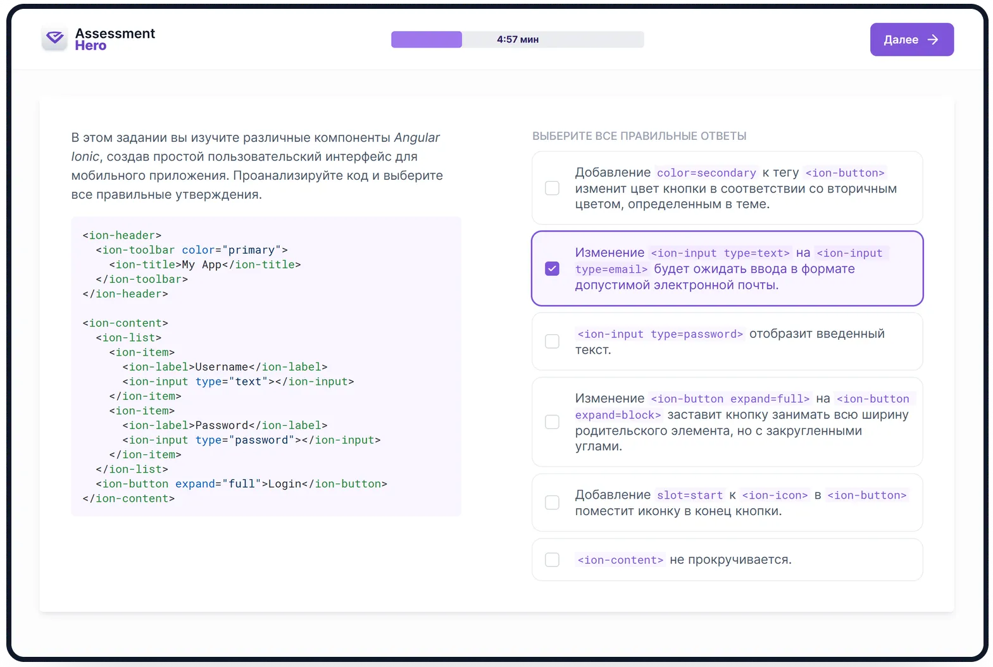
Task: Uncheck the selected type=email answer checkbox
Action: (x=552, y=269)
